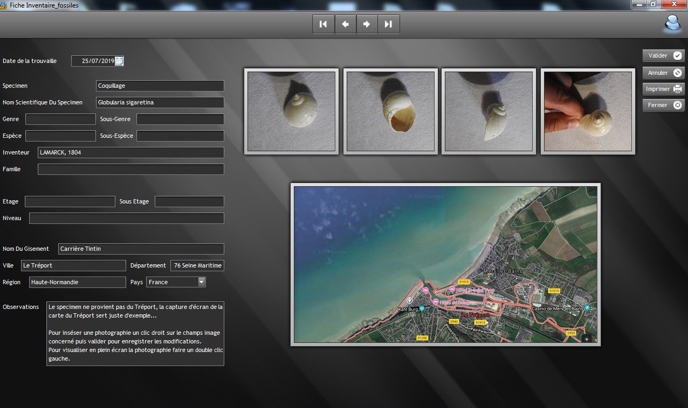The width and height of the screenshot is (688, 408).
Task: Select the Nom Du Gisement field
Action: click(x=140, y=249)
